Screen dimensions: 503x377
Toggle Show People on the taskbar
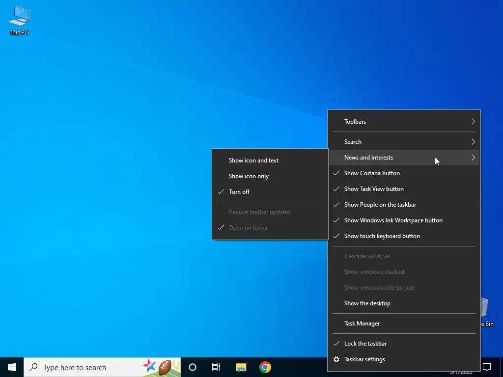point(404,205)
